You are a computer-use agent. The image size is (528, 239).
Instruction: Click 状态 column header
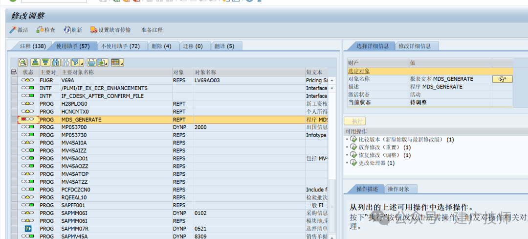(28, 72)
